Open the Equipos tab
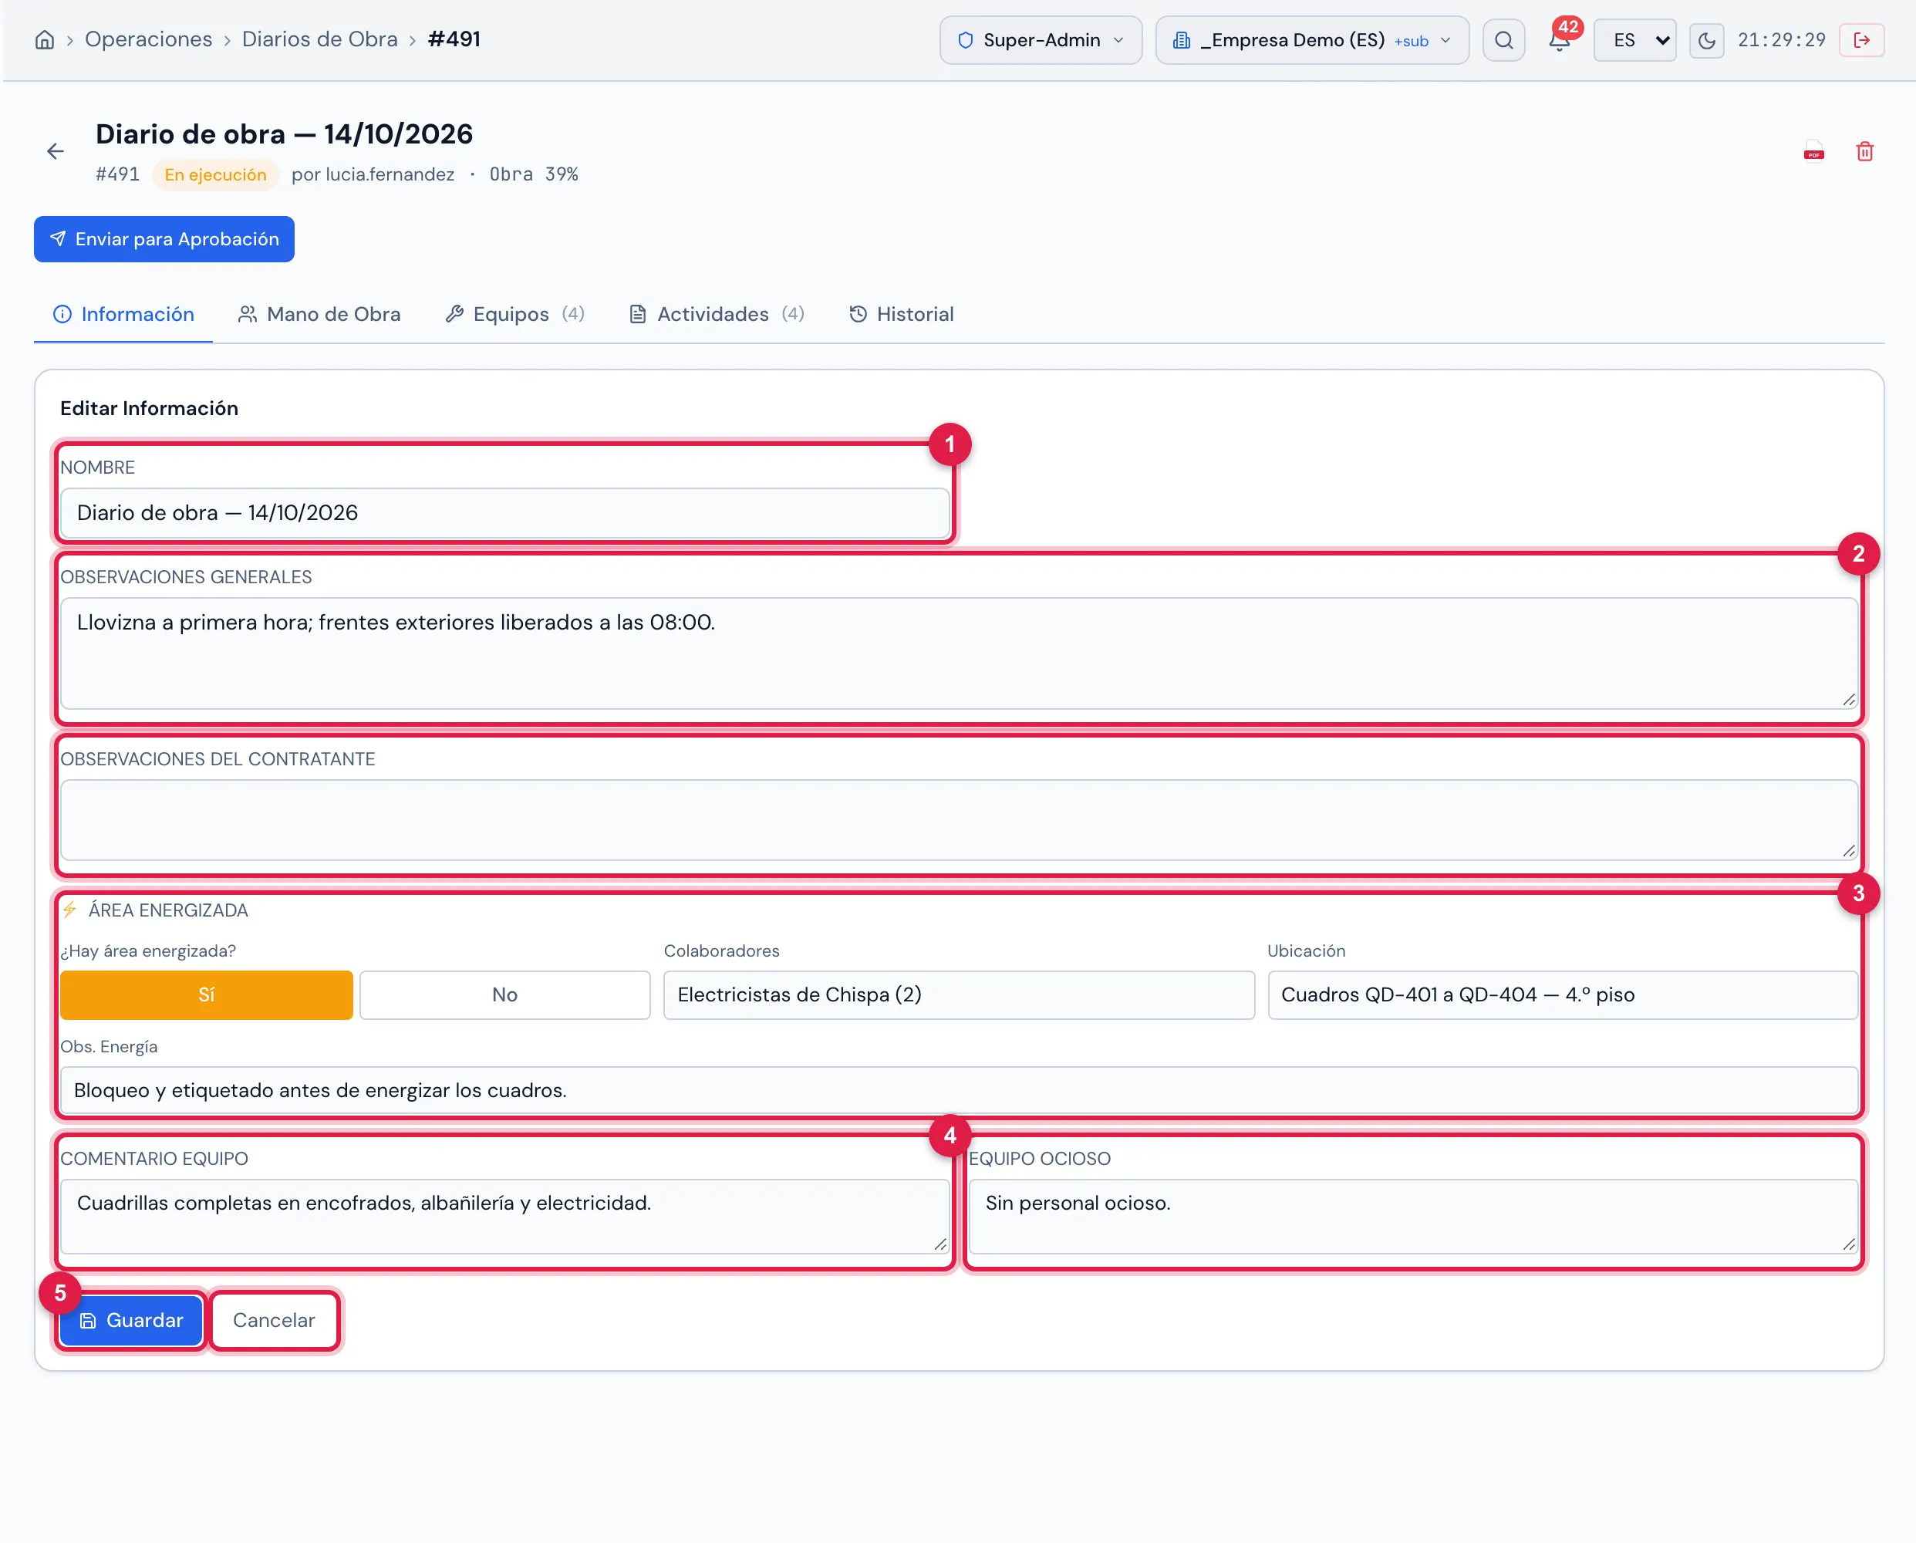The image size is (1916, 1543). tap(514, 314)
